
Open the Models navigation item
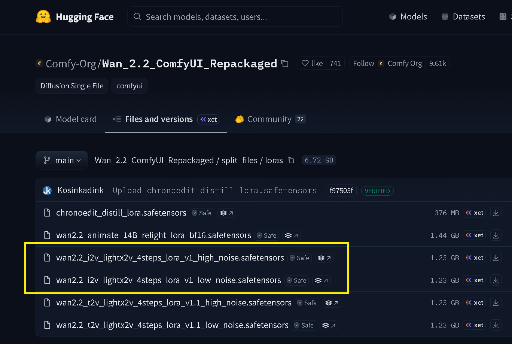pos(408,17)
